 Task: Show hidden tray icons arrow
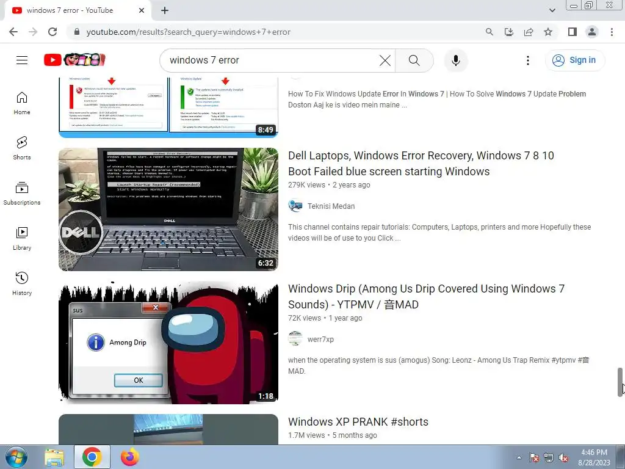click(519, 457)
